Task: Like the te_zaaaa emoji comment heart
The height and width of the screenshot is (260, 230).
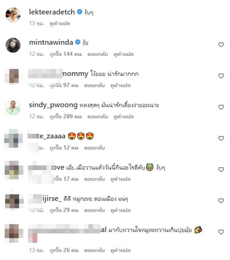Action: [x=221, y=138]
